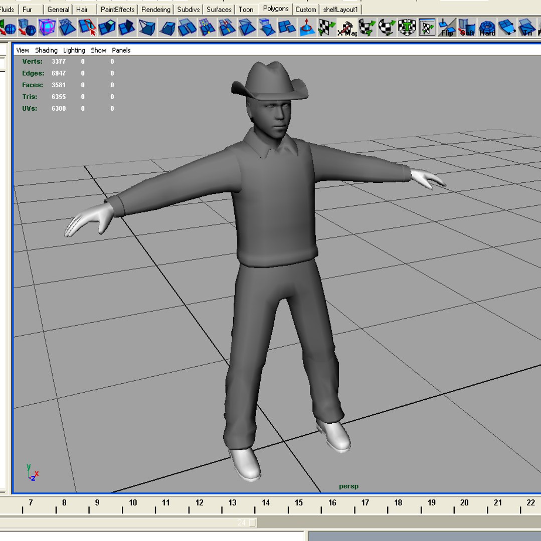541x541 pixels.
Task: Open the View panel menu
Action: (x=23, y=50)
